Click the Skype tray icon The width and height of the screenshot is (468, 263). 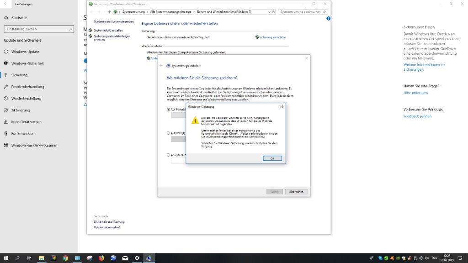(380, 258)
